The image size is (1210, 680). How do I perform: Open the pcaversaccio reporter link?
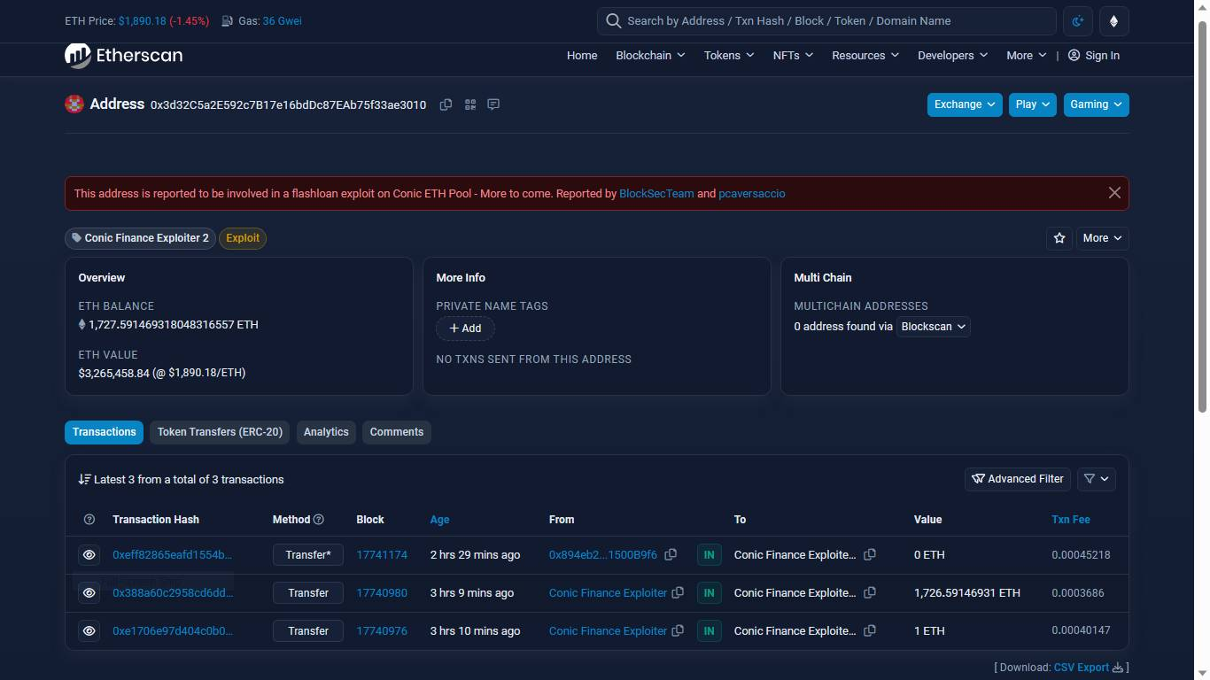tap(752, 193)
